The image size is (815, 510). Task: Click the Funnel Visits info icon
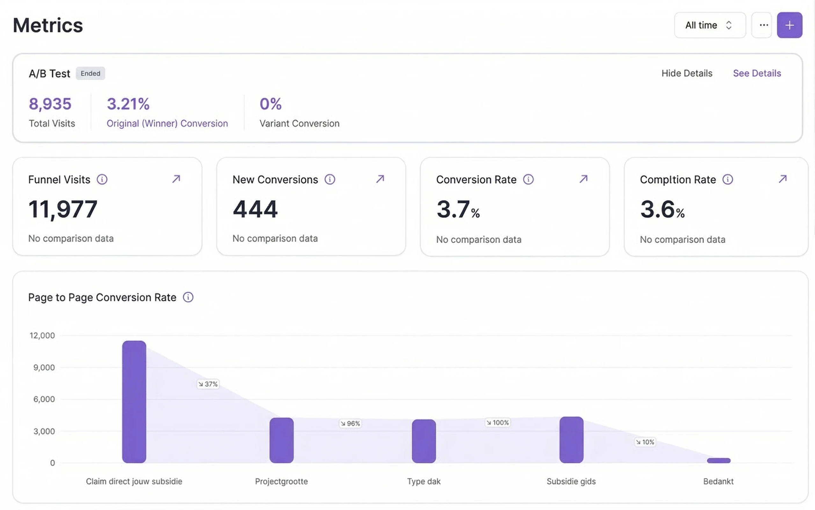click(102, 179)
